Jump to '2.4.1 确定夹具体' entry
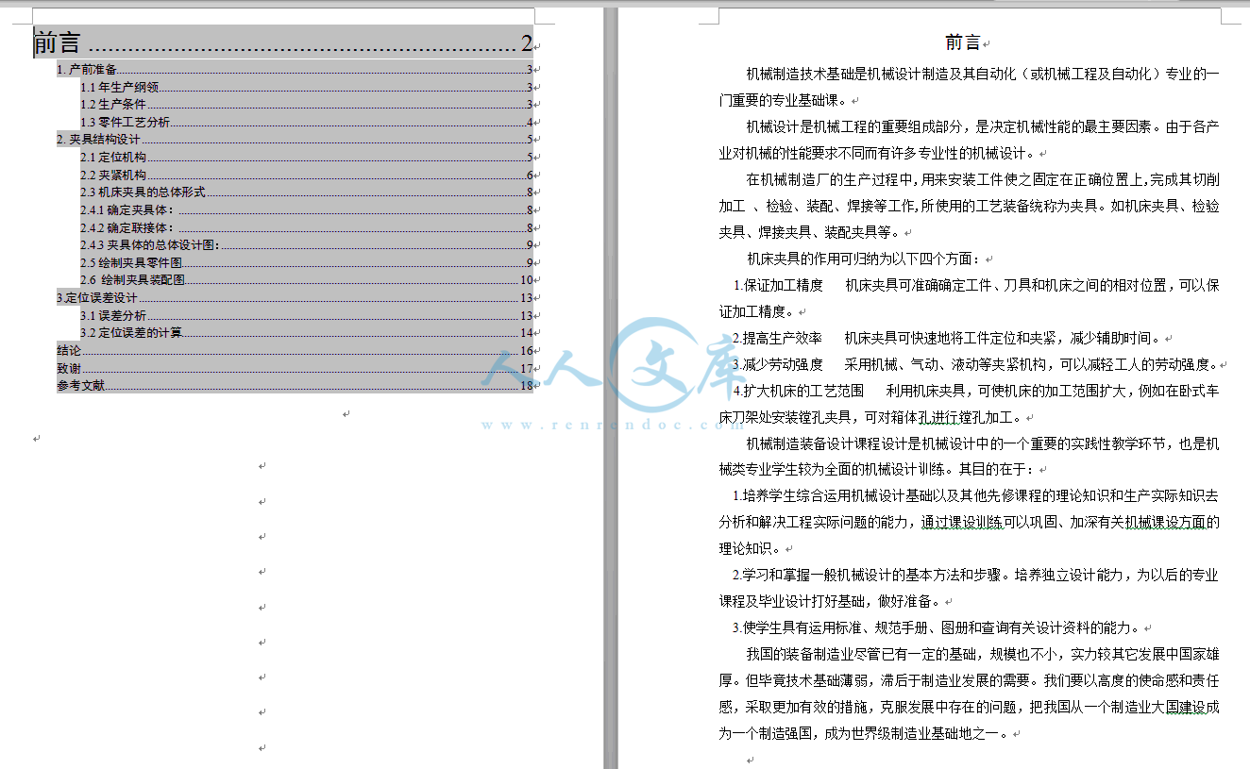 (x=307, y=210)
